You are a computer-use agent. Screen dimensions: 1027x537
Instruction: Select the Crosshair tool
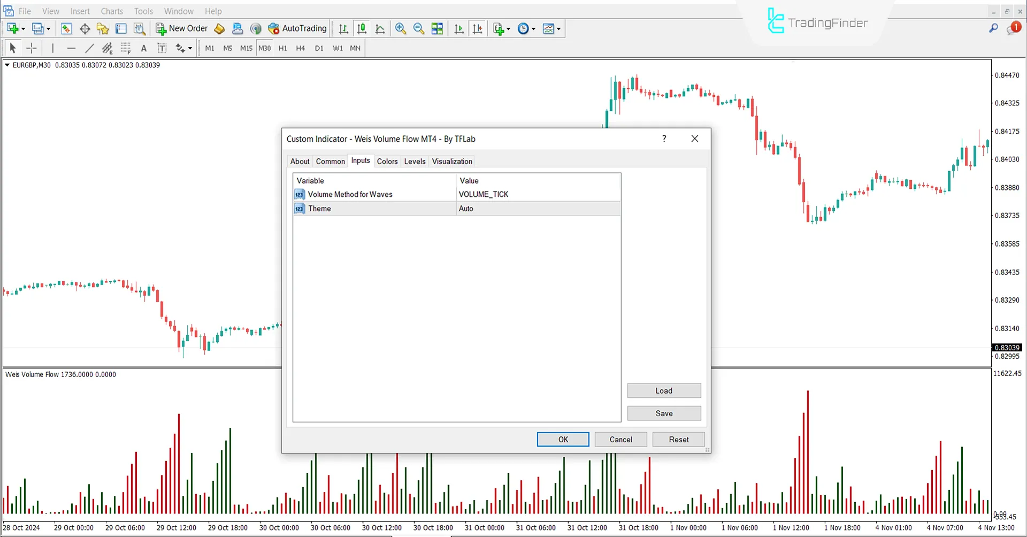coord(32,48)
